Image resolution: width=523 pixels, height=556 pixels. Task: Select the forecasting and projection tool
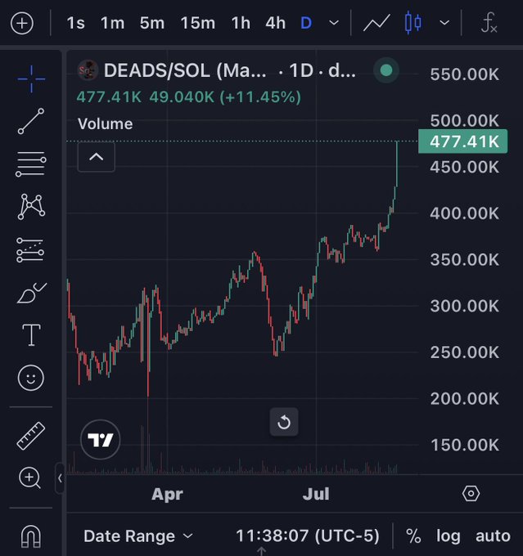pos(30,250)
